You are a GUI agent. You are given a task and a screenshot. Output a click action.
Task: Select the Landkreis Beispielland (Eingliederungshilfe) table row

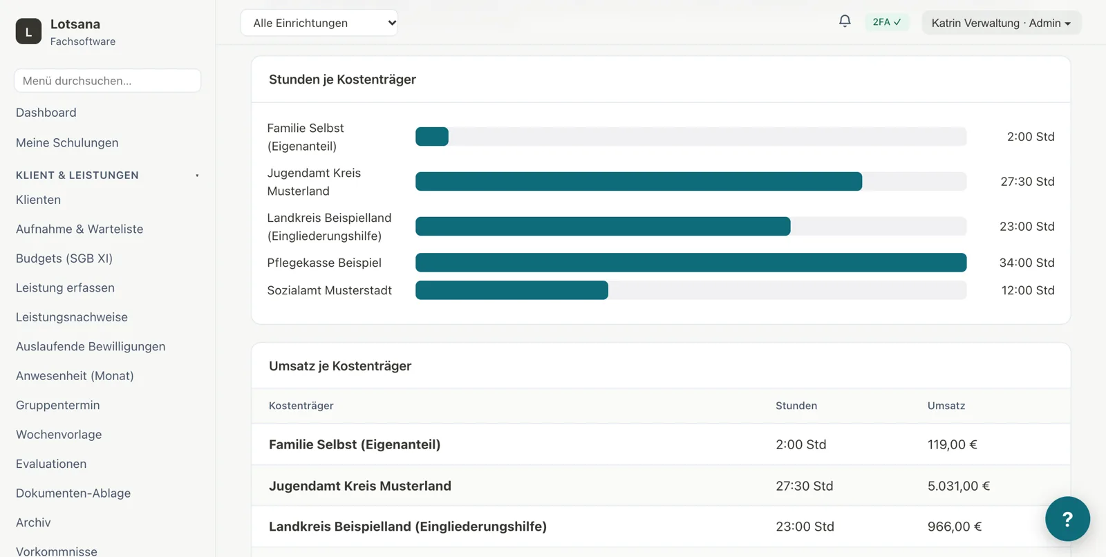pos(661,527)
